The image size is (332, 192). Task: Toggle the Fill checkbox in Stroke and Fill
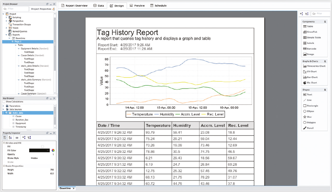42,147
